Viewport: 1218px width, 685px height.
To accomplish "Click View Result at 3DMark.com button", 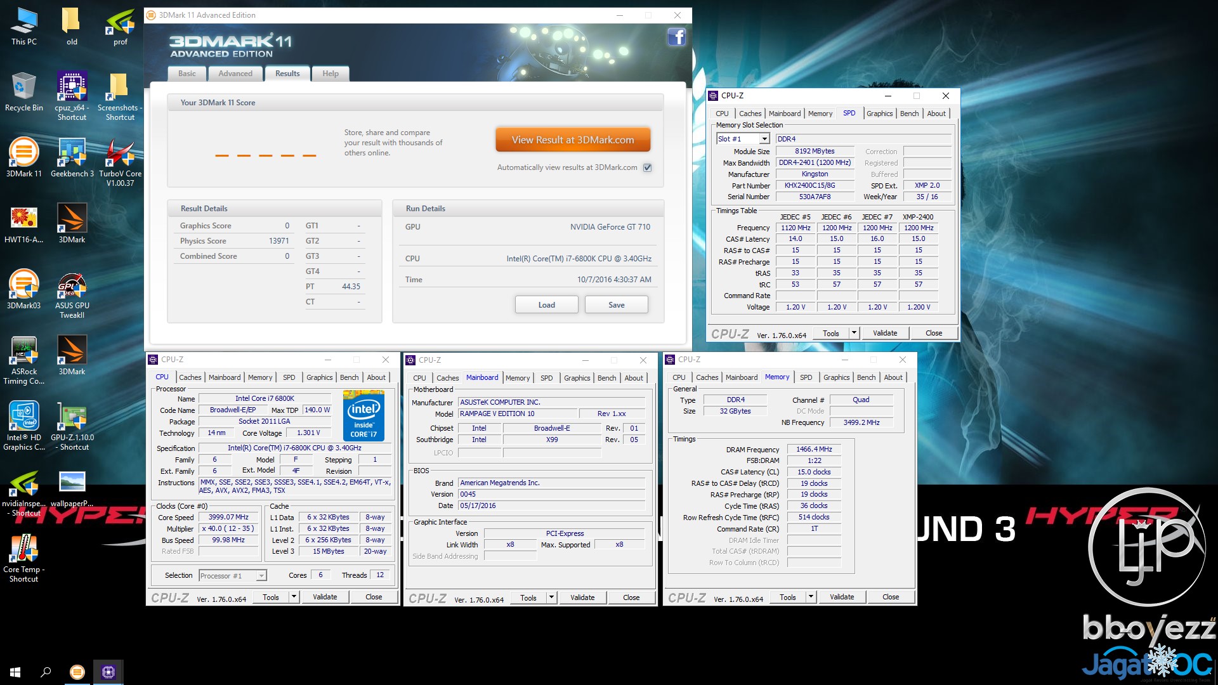I will [573, 140].
